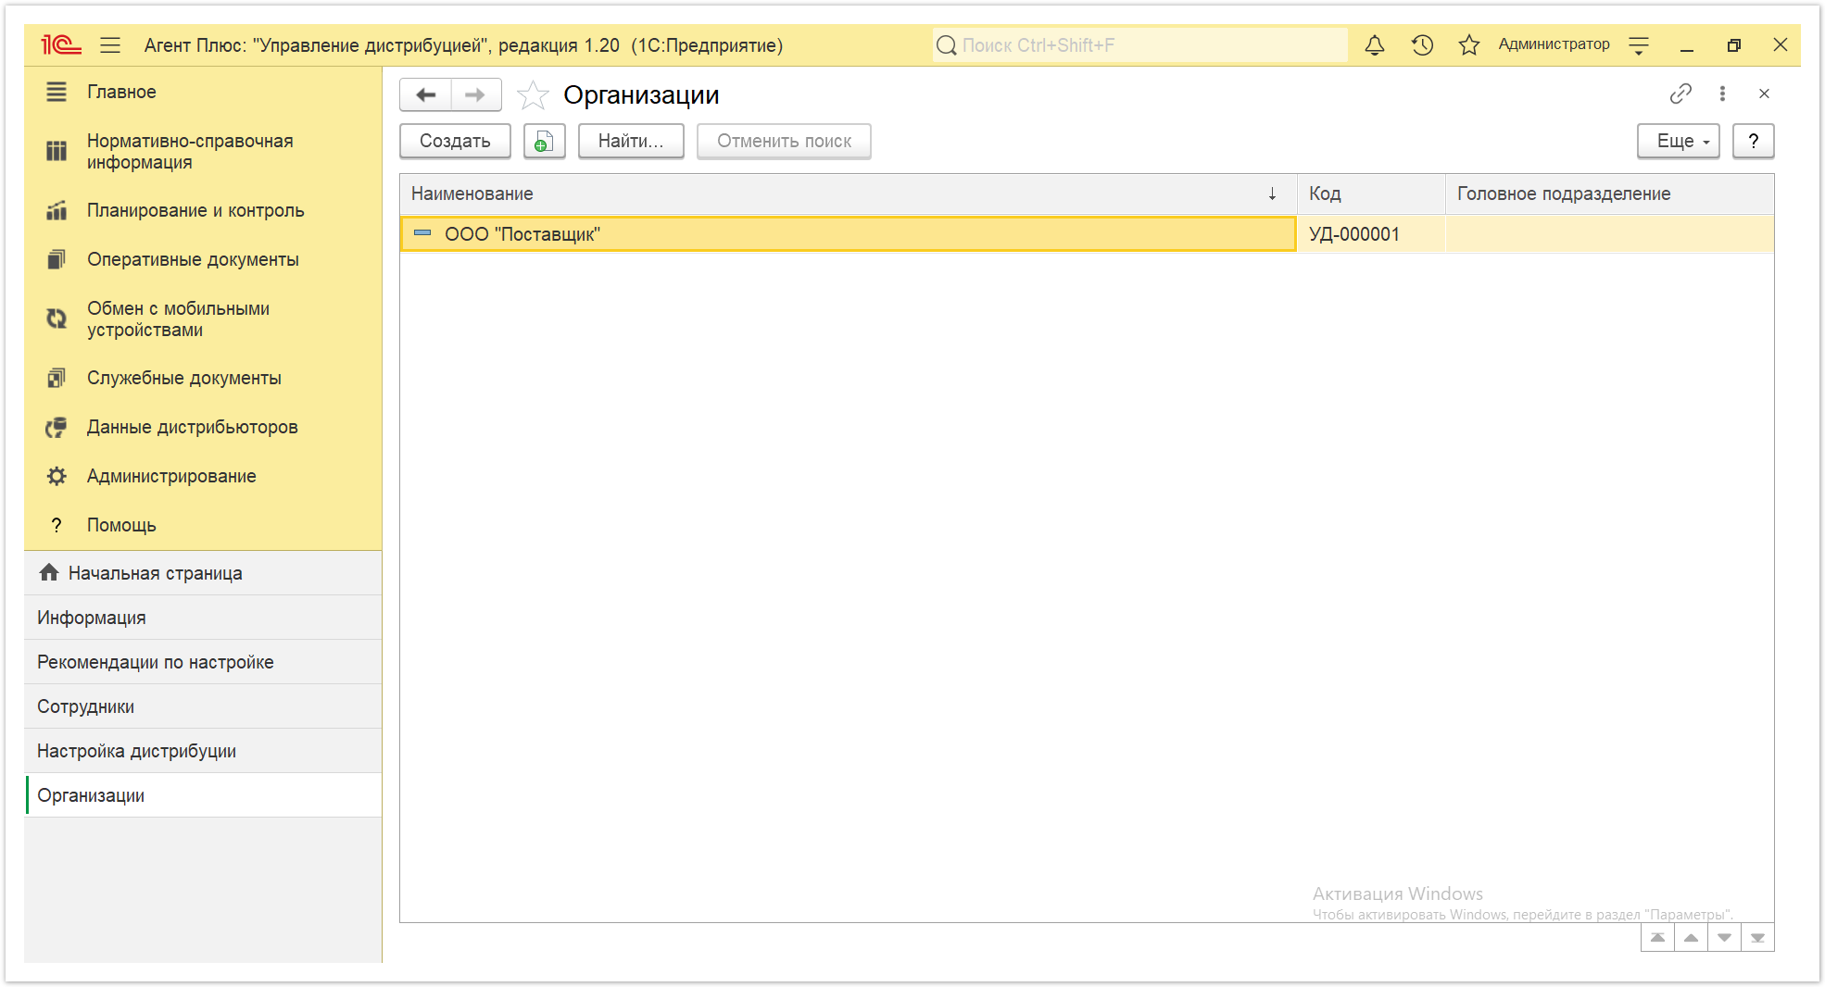Open the hamburger functions menu
Screen dimensions: 1825x987
click(x=110, y=44)
